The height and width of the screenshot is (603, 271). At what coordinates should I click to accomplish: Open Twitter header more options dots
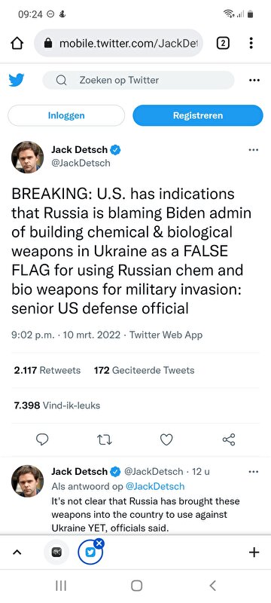(254, 81)
